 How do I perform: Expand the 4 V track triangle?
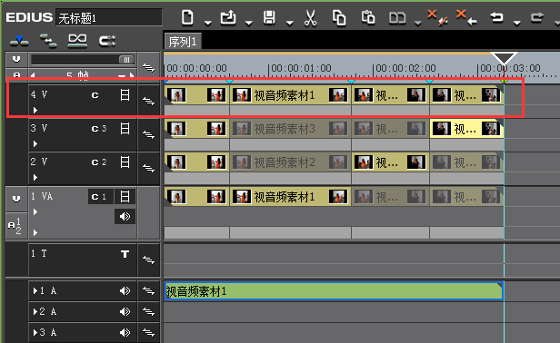(x=35, y=110)
